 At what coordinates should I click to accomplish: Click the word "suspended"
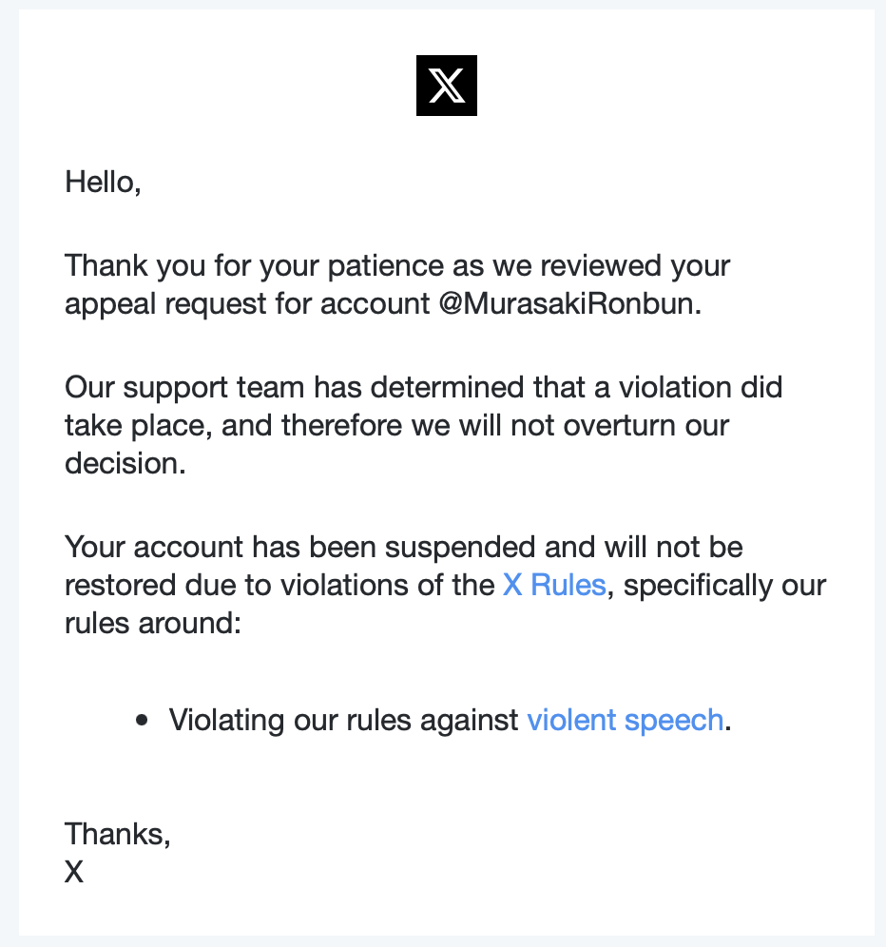[459, 547]
